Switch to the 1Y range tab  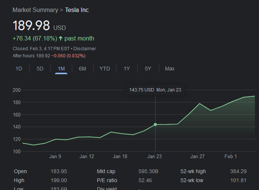coord(127,69)
